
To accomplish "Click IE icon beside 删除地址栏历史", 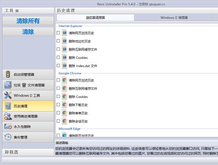I will click(64, 41).
